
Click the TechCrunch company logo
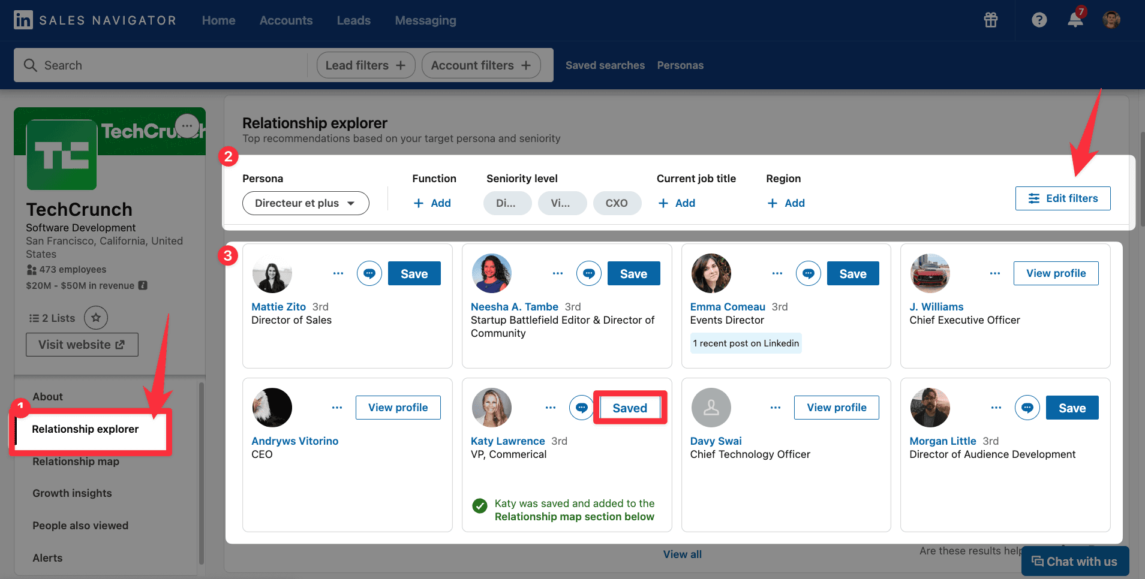point(62,155)
